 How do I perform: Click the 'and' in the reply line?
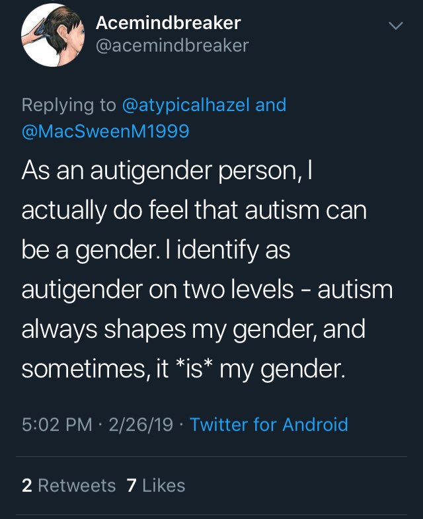(x=271, y=105)
